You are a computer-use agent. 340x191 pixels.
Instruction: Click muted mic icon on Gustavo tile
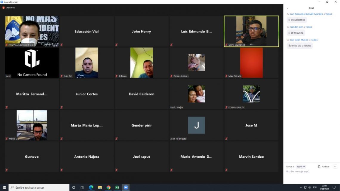tap(7, 170)
